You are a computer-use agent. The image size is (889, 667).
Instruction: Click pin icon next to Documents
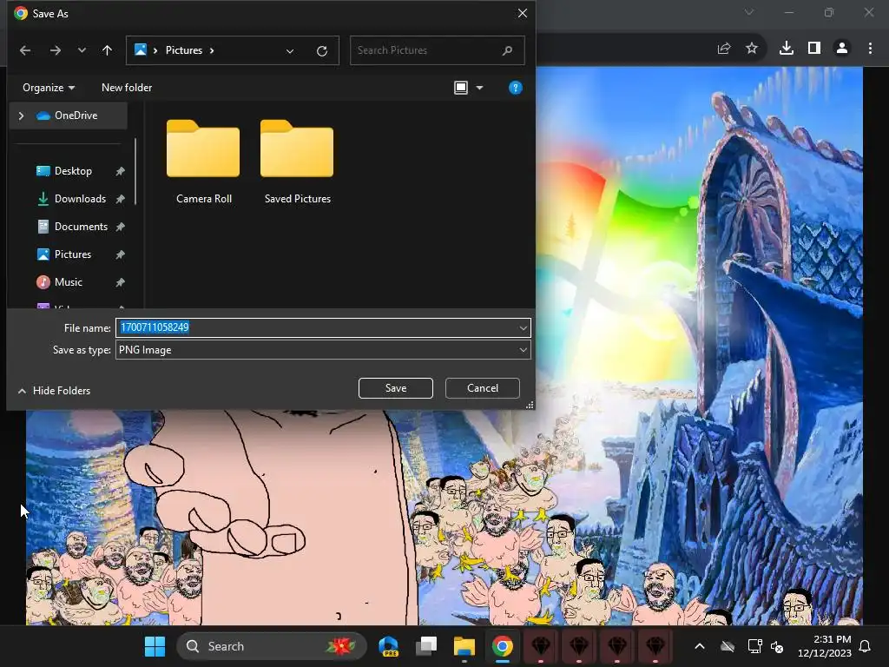coord(120,227)
